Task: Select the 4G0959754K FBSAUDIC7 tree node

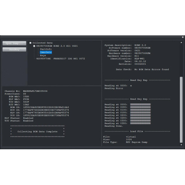Action: coord(61,59)
